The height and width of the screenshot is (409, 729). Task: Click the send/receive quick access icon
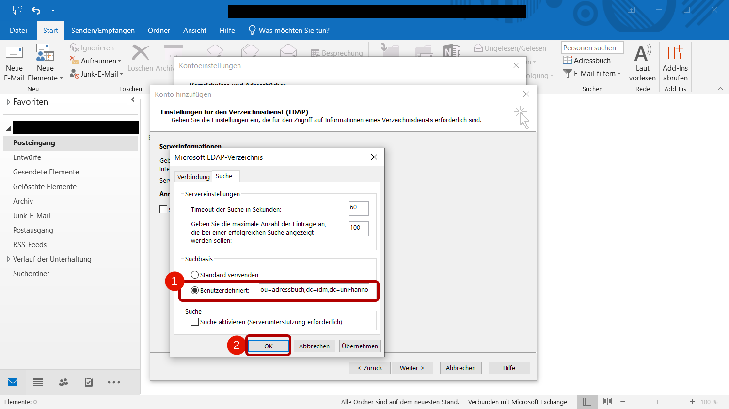click(x=18, y=10)
